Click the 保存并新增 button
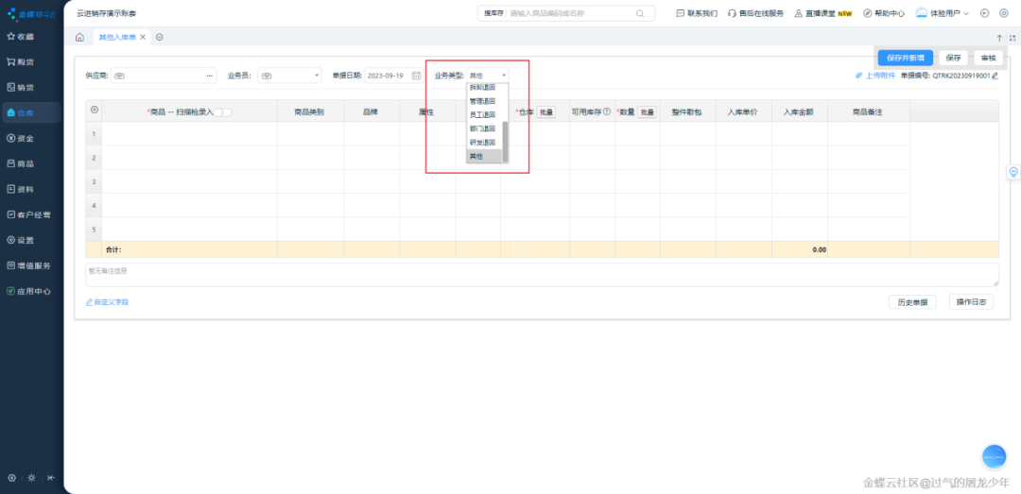The height and width of the screenshot is (494, 1021). point(905,58)
